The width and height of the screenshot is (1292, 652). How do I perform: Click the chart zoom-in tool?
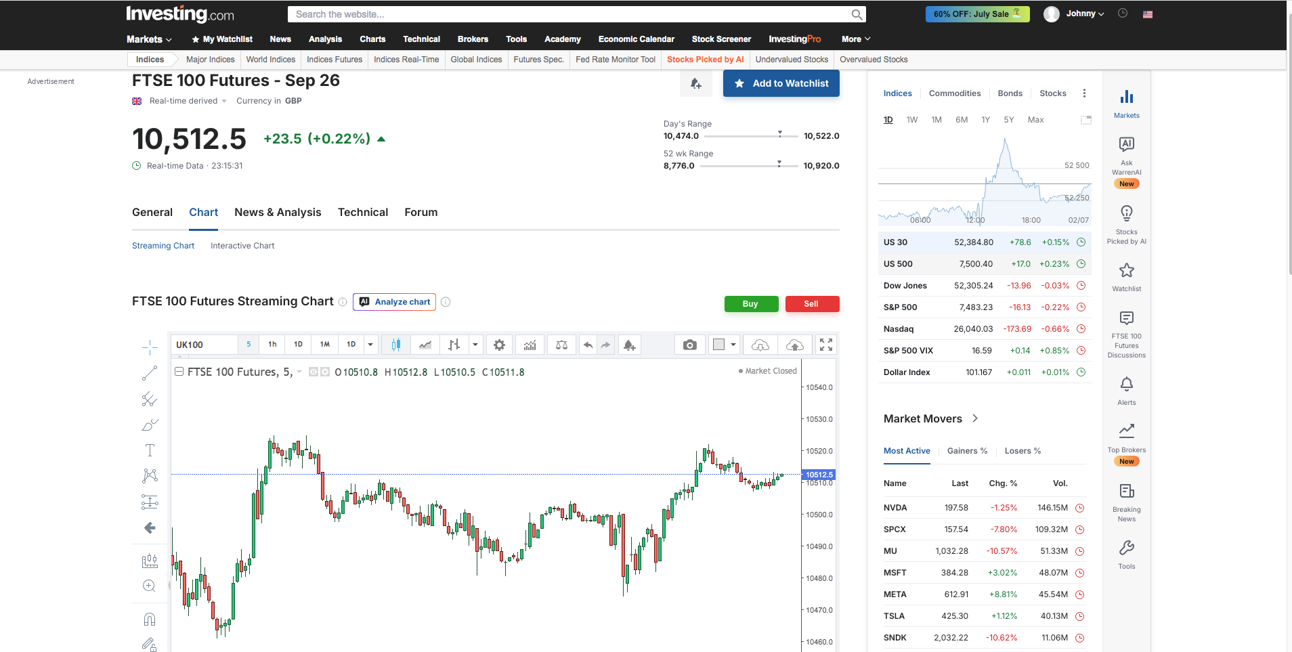coord(150,586)
